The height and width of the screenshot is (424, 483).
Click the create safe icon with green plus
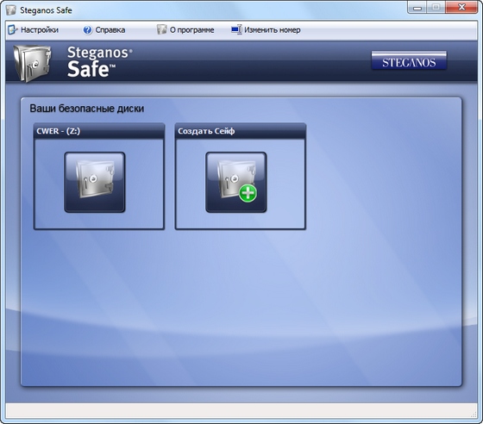pyautogui.click(x=236, y=182)
